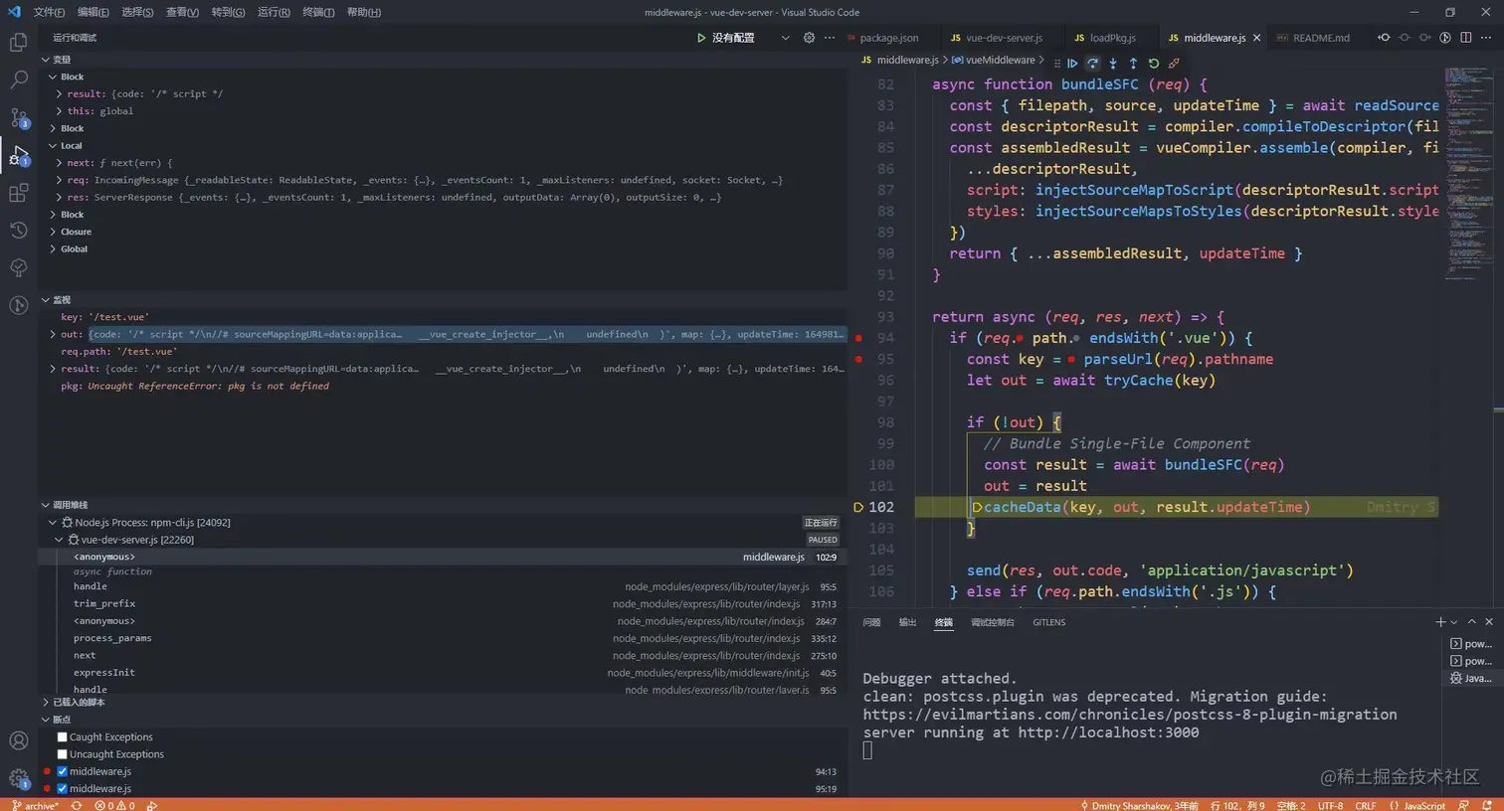Toggle gutter breakpoint on line 94
Image resolution: width=1504 pixels, height=811 pixels.
tap(858, 338)
